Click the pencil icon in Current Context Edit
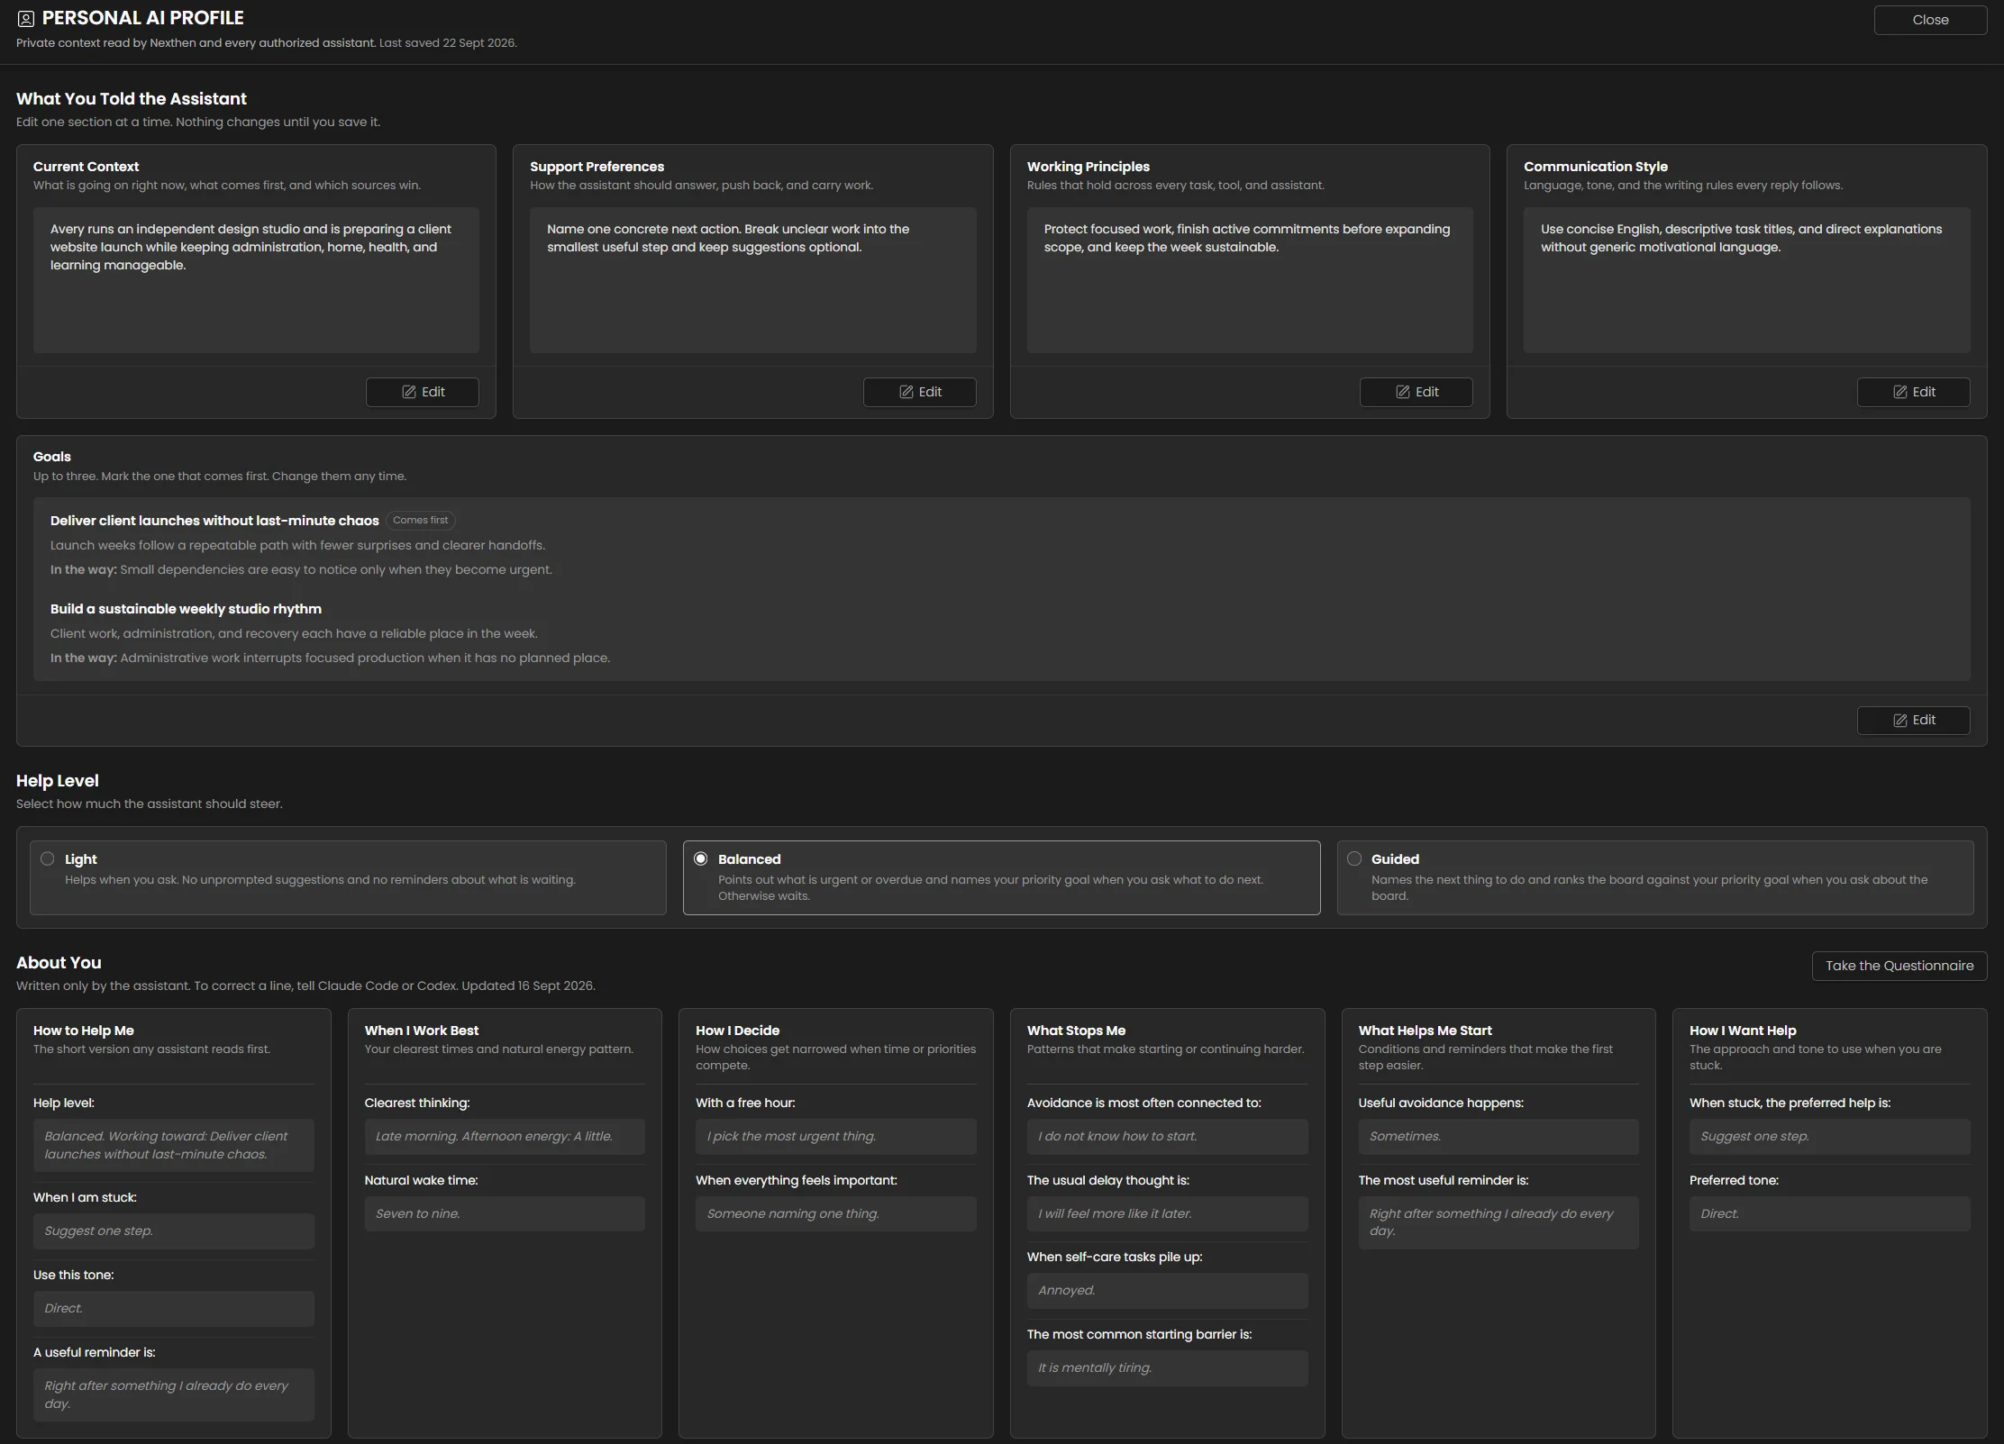This screenshot has height=1444, width=2004. (x=409, y=392)
